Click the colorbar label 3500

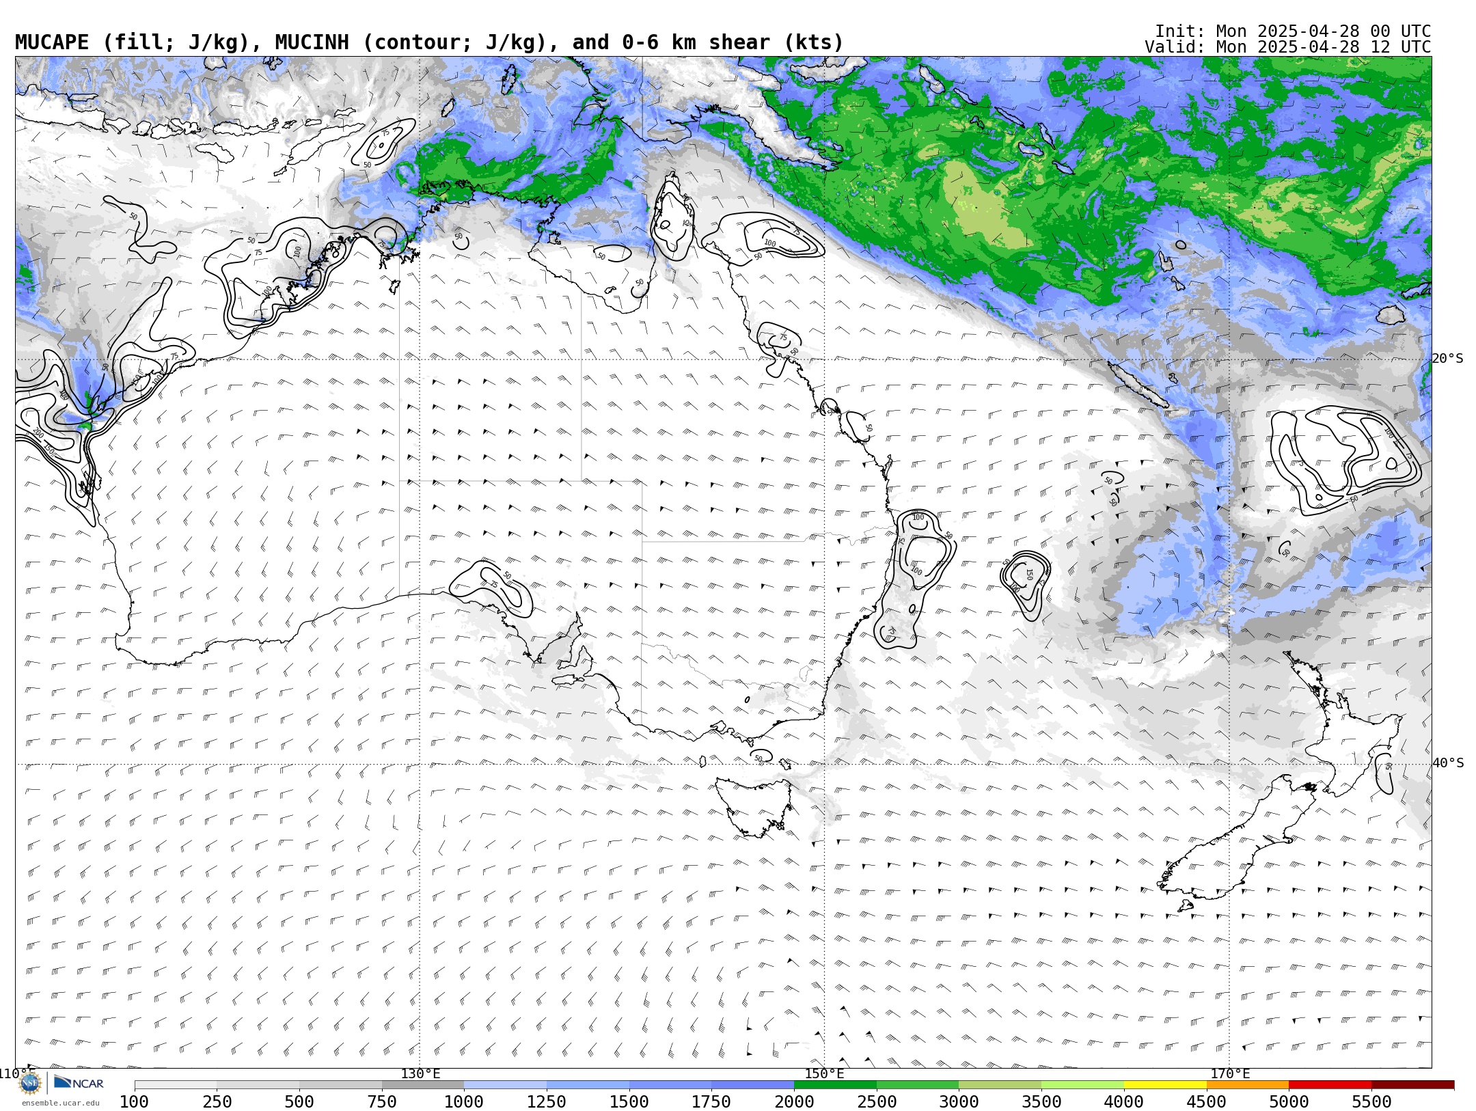(1041, 1102)
